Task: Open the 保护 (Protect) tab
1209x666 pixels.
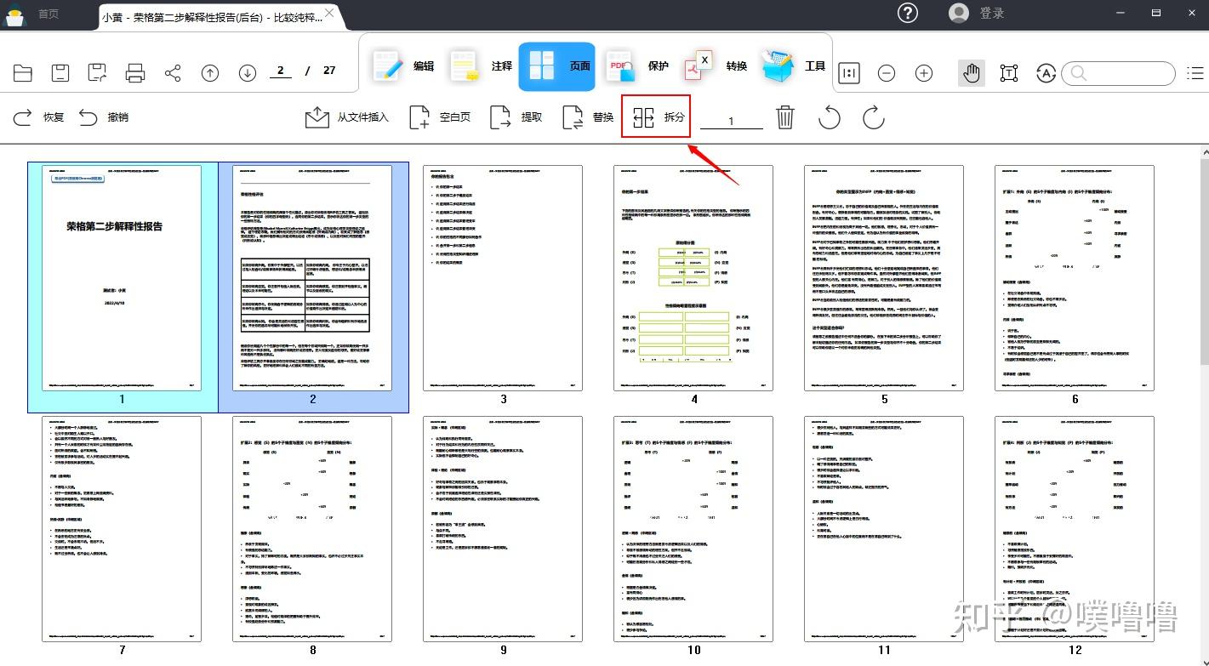Action: (636, 66)
